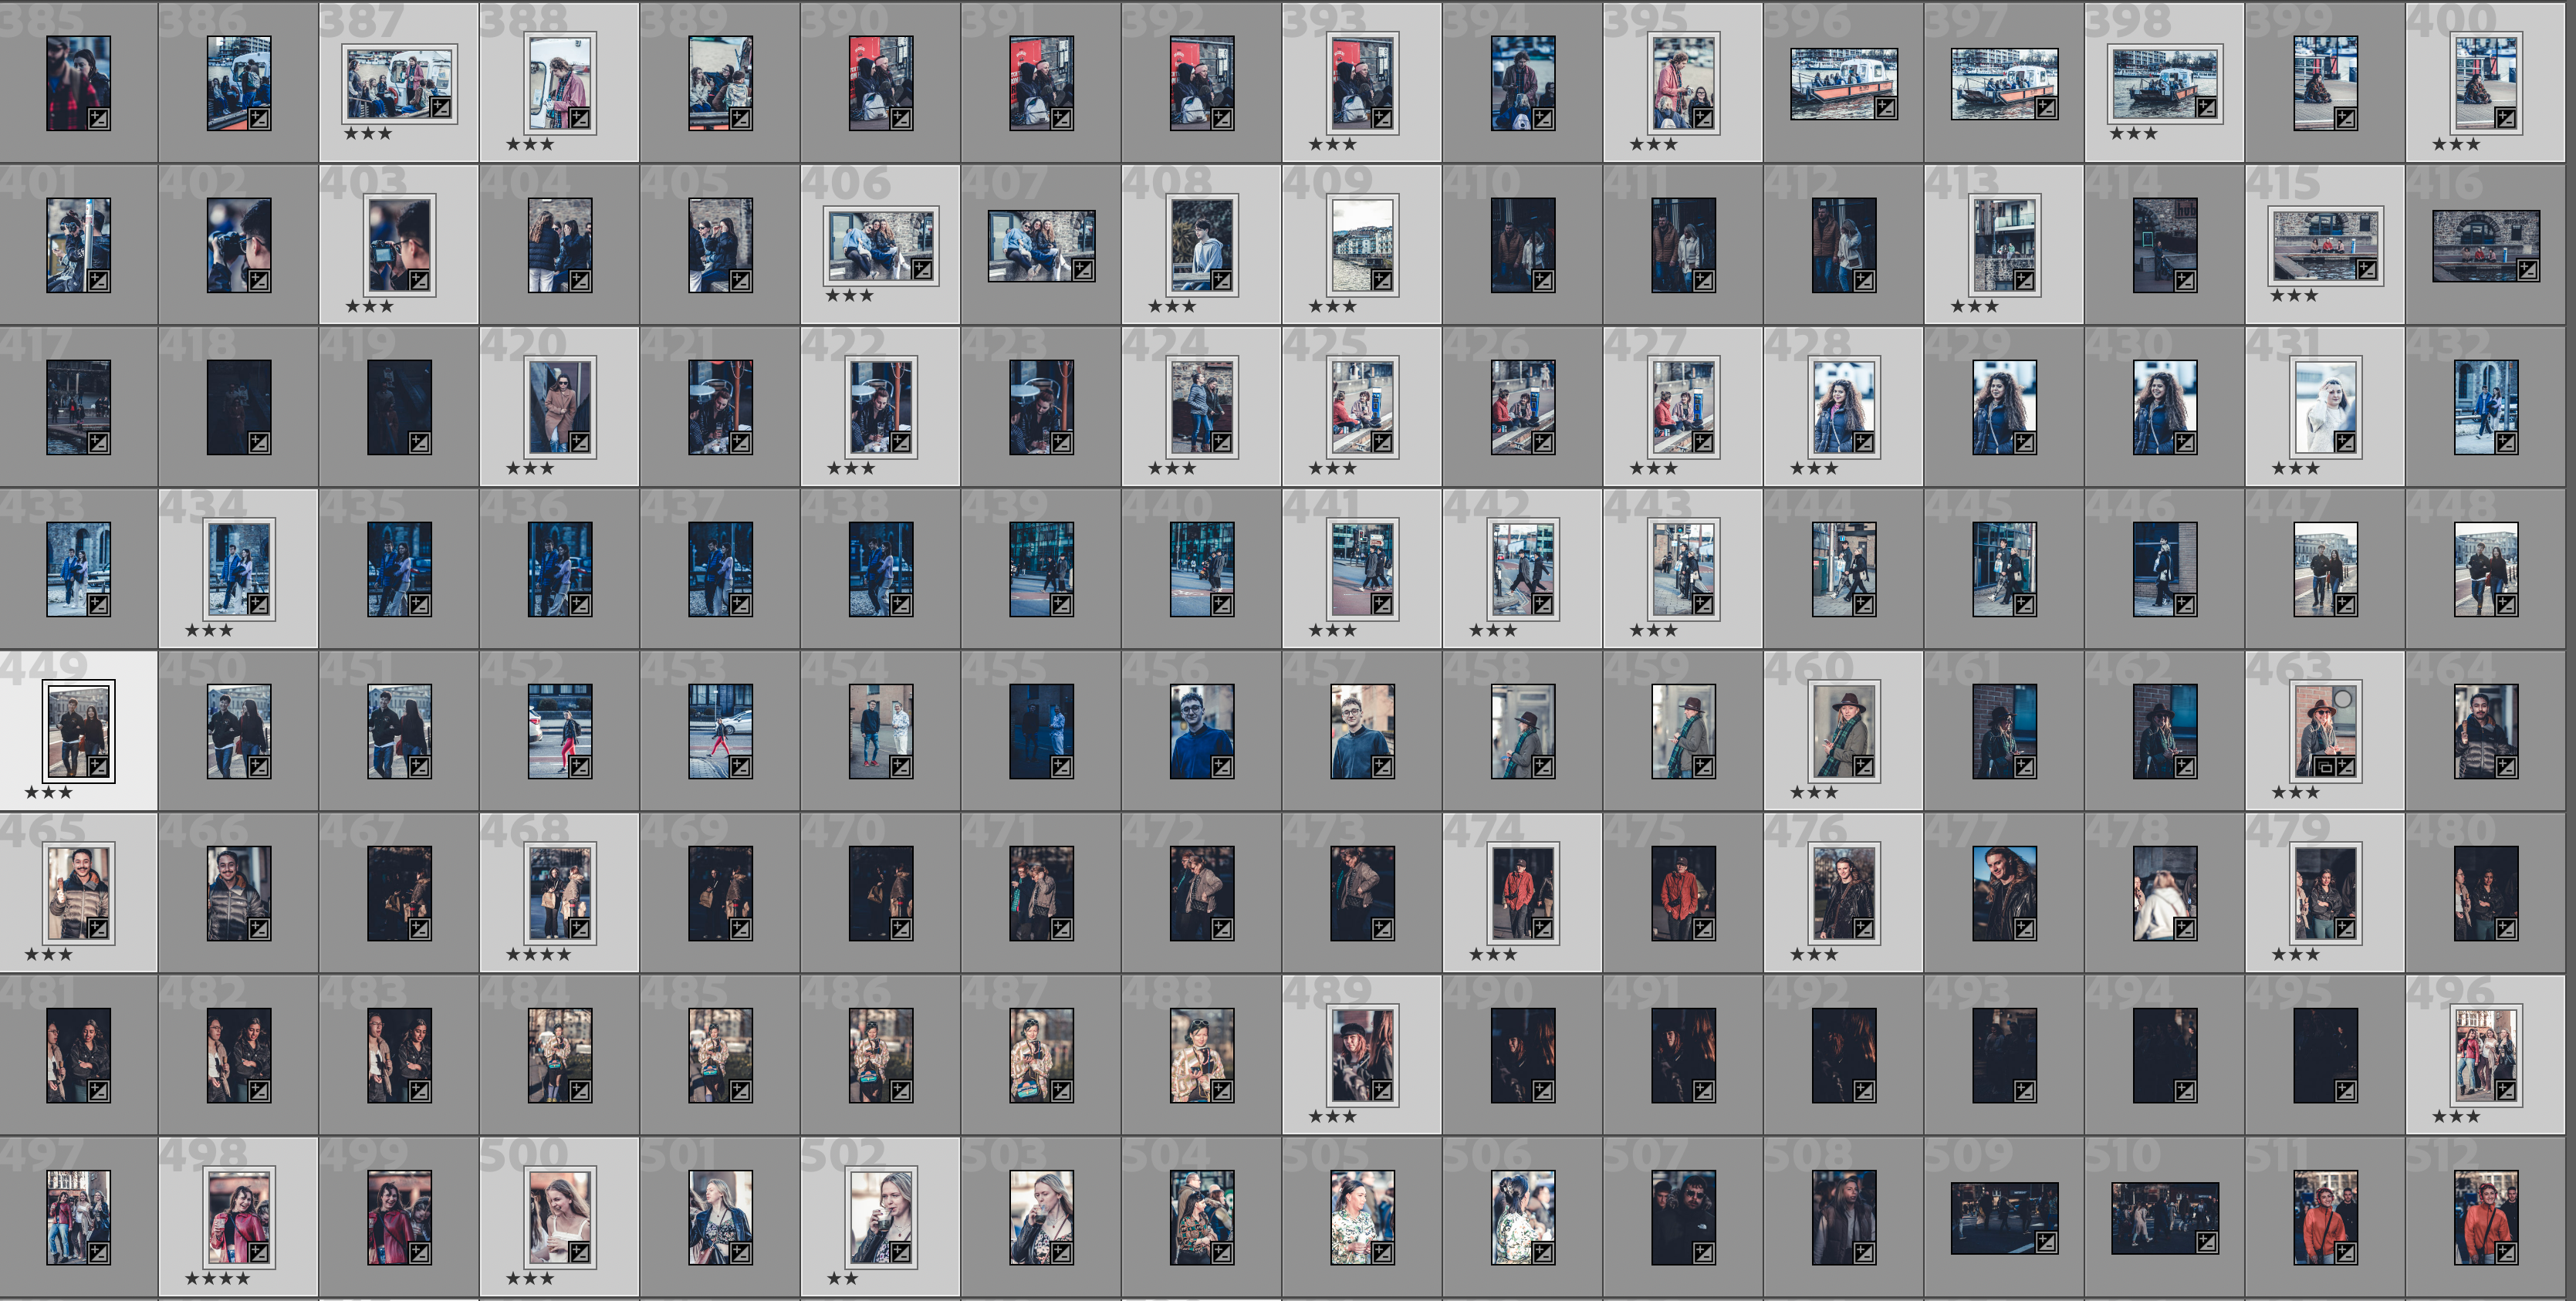Click develop adjustments badge on photo 449
This screenshot has height=1301, width=2576.
pyautogui.click(x=98, y=767)
